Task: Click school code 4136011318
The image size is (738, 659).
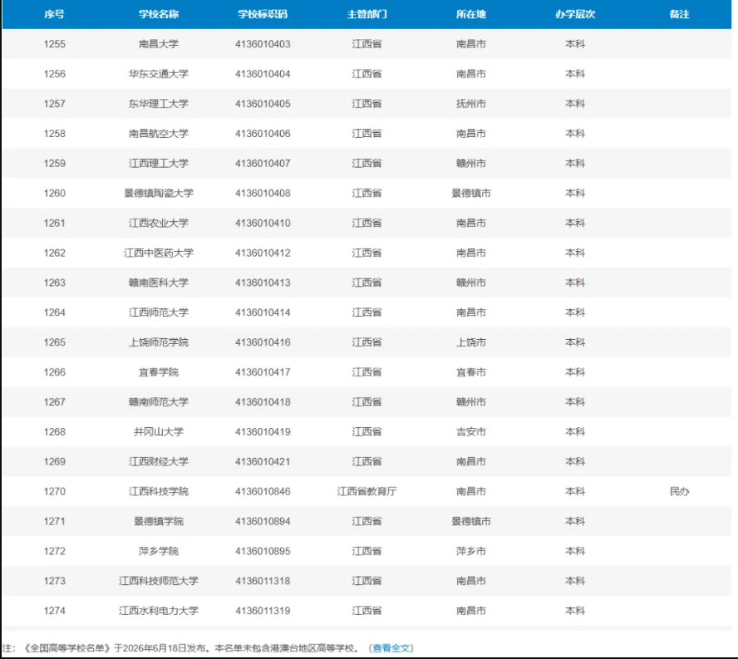Action: [x=263, y=581]
